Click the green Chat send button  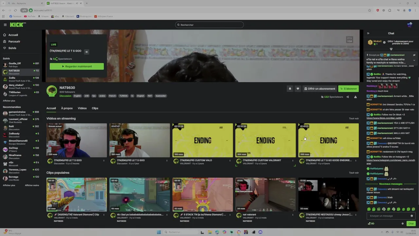411,224
